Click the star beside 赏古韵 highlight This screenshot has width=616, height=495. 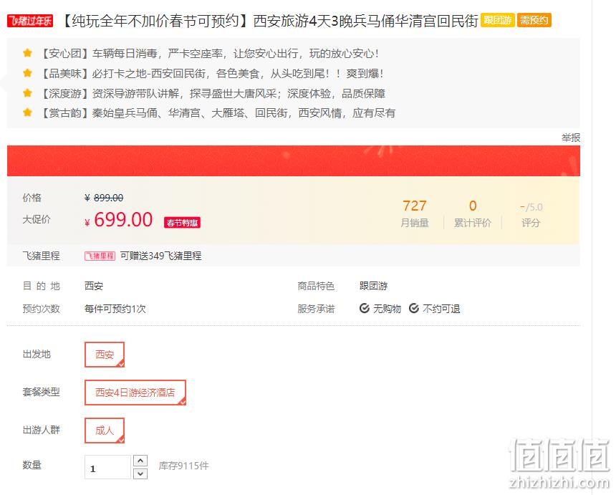coord(27,112)
